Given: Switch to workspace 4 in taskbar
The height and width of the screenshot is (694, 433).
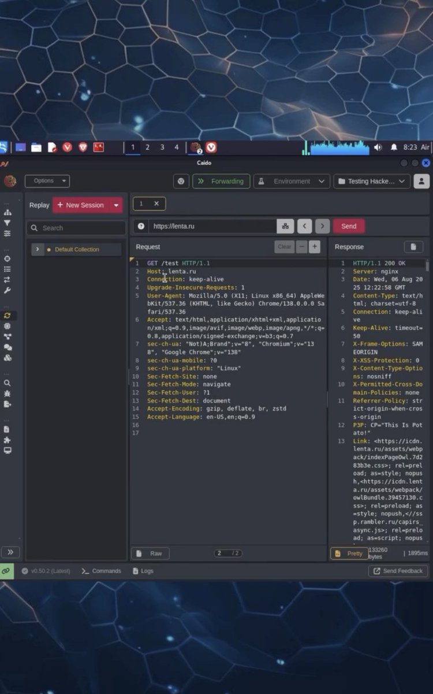Looking at the screenshot, I should (x=177, y=147).
